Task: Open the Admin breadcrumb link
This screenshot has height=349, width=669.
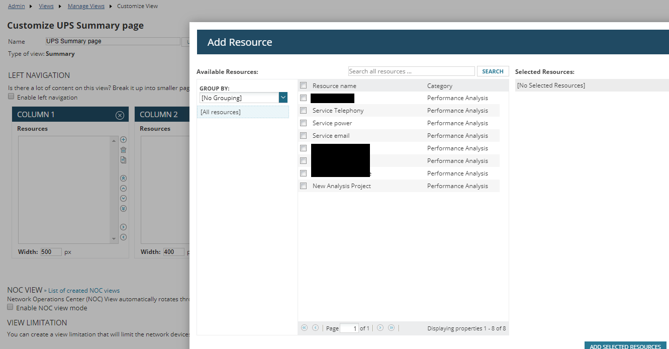Action: (x=16, y=6)
